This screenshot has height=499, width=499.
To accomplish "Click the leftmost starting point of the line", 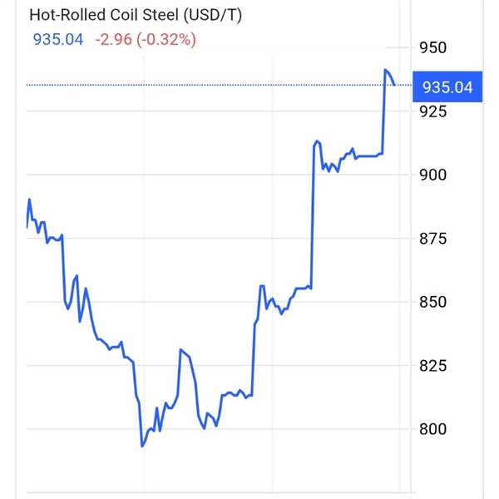I will pyautogui.click(x=27, y=226).
